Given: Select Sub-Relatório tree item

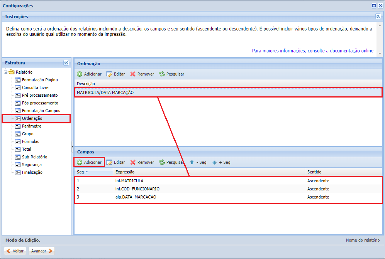Looking at the screenshot, I should (x=34, y=157).
